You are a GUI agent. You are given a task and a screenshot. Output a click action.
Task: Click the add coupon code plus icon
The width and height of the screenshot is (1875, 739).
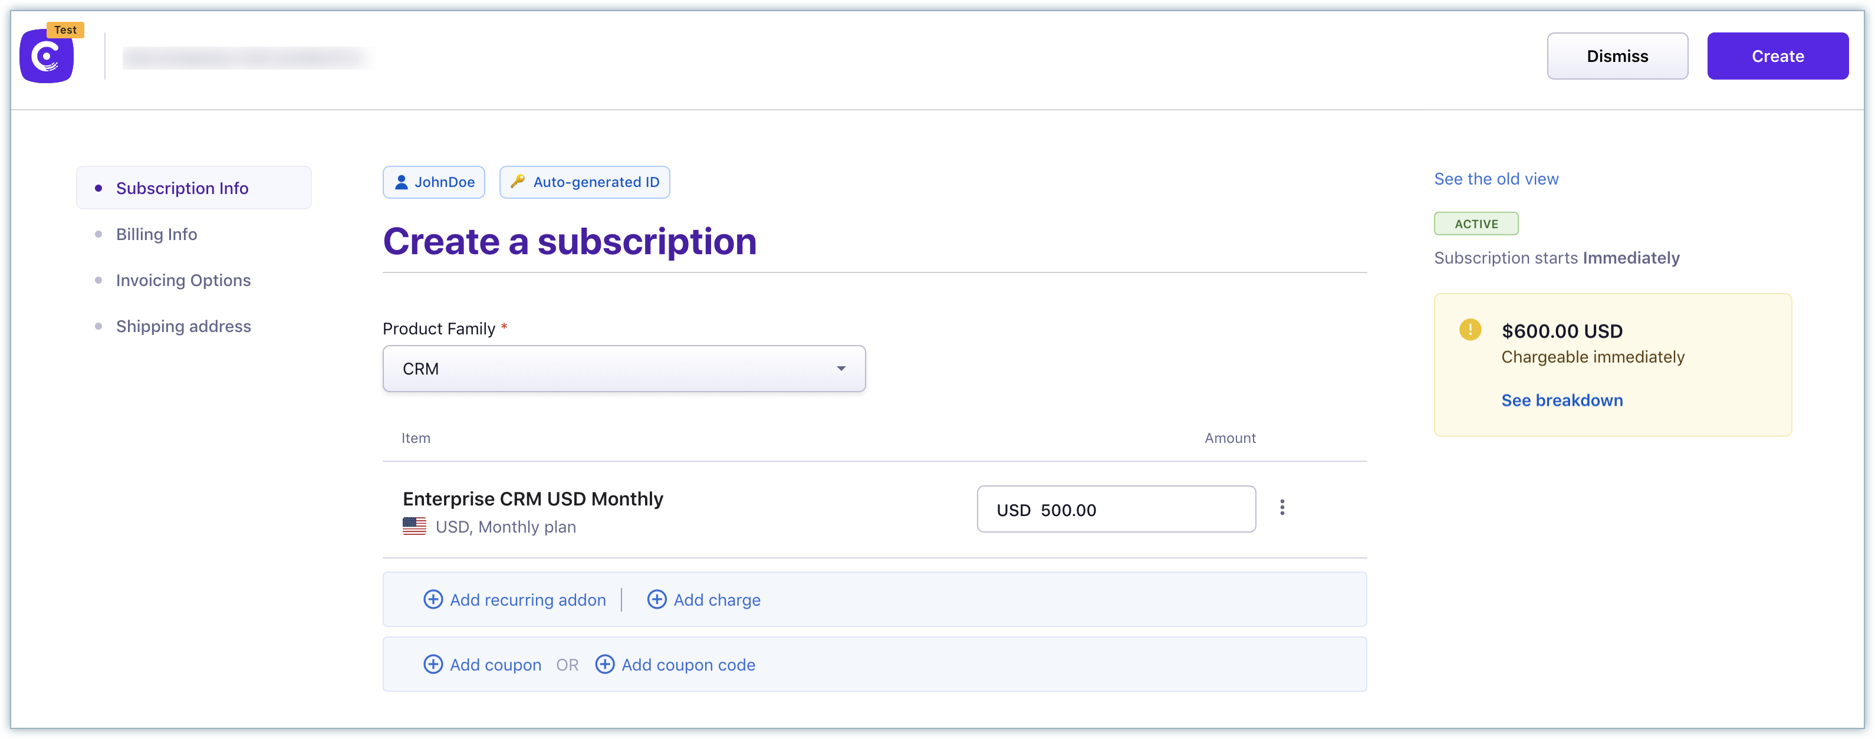[604, 664]
